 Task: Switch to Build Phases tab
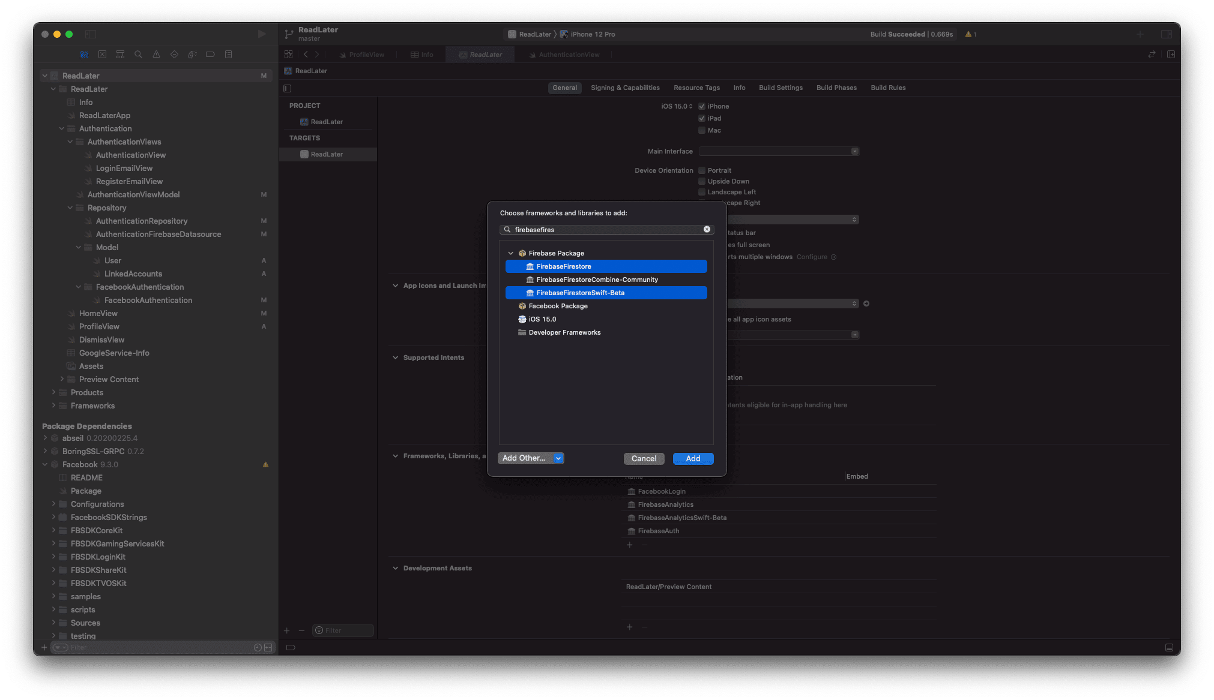(x=836, y=88)
